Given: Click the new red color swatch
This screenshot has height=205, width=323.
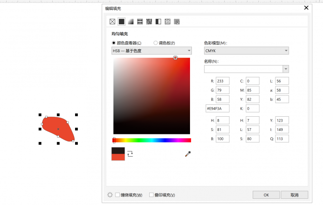Looking at the screenshot, I should coord(118,157).
